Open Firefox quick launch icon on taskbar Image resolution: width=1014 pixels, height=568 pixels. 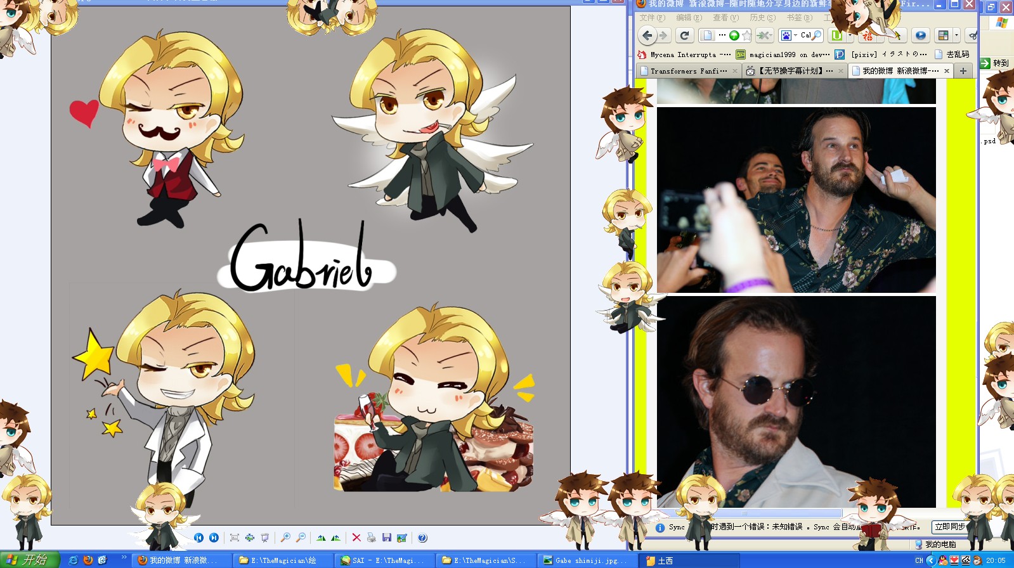[88, 560]
